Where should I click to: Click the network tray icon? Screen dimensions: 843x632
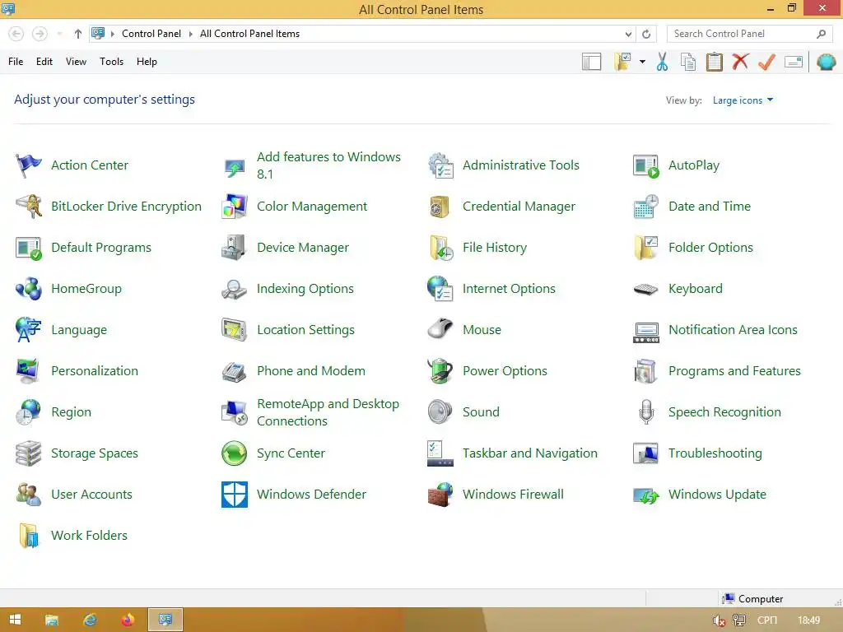739,620
